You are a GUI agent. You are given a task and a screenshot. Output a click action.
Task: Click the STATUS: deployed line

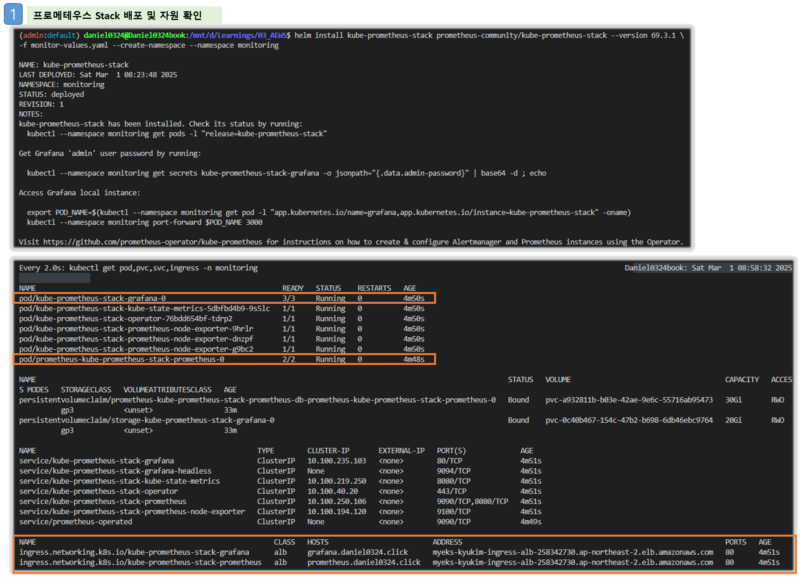click(x=51, y=94)
